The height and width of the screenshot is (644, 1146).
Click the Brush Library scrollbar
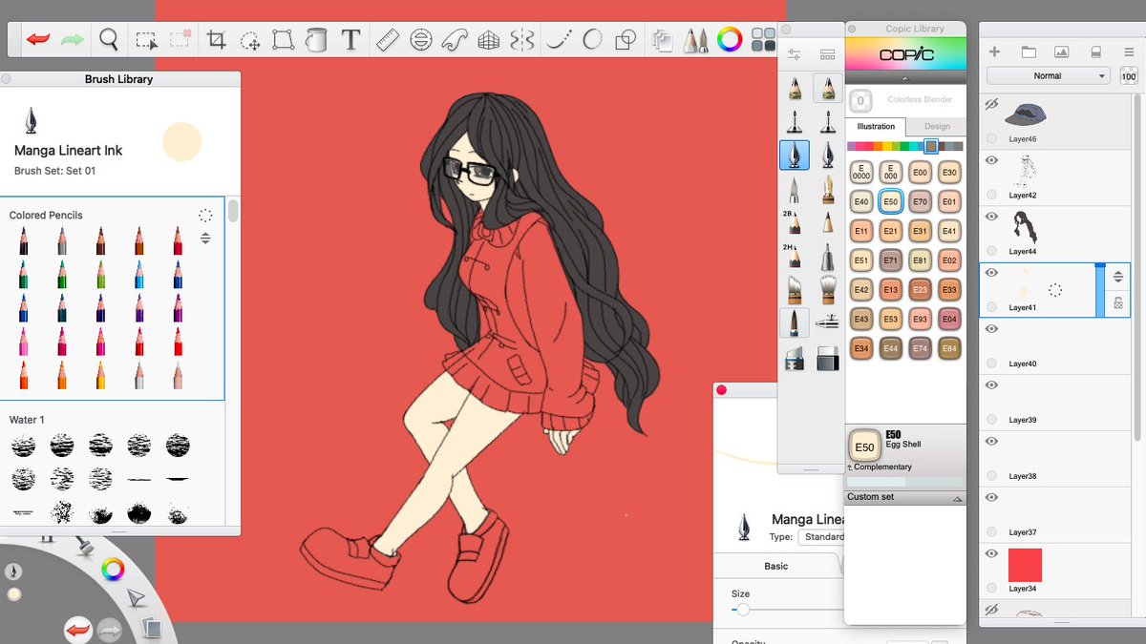pos(233,212)
